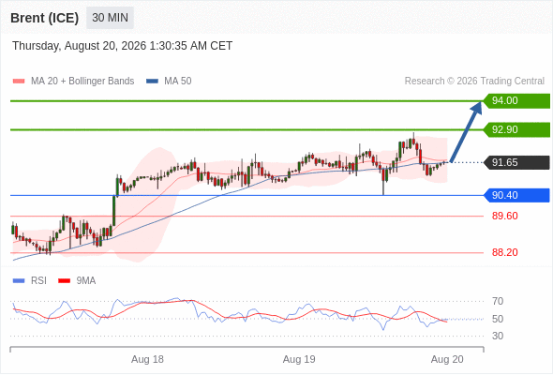Viewport: 553px width, 375px height.
Task: Click the MA 50 blue legend swatch
Action: 152,82
